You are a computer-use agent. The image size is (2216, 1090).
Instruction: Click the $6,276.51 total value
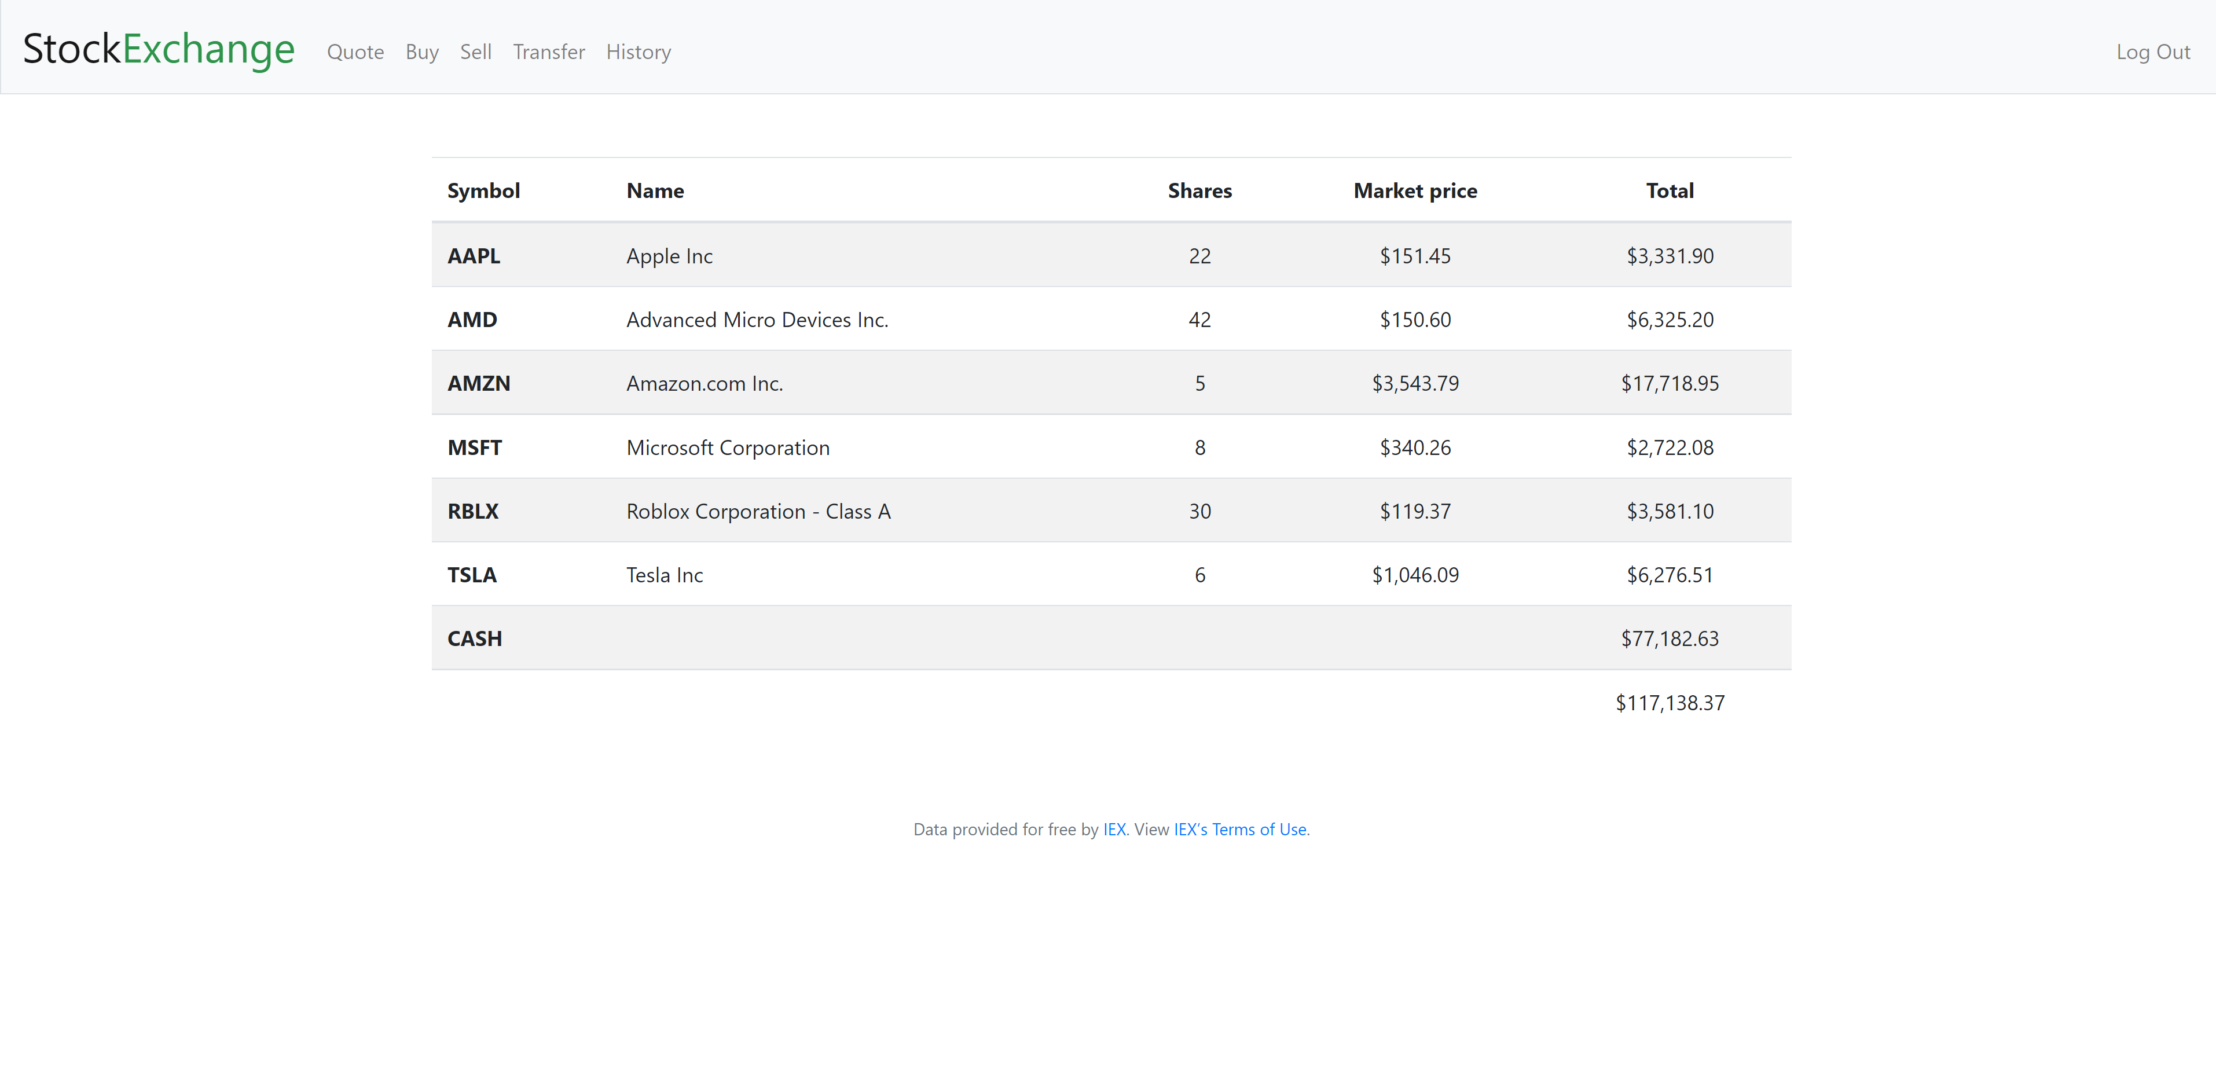tap(1670, 575)
